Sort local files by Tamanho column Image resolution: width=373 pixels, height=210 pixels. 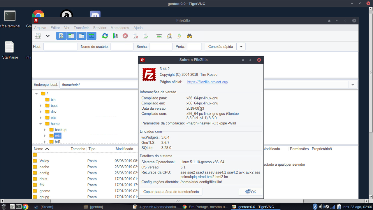78,149
